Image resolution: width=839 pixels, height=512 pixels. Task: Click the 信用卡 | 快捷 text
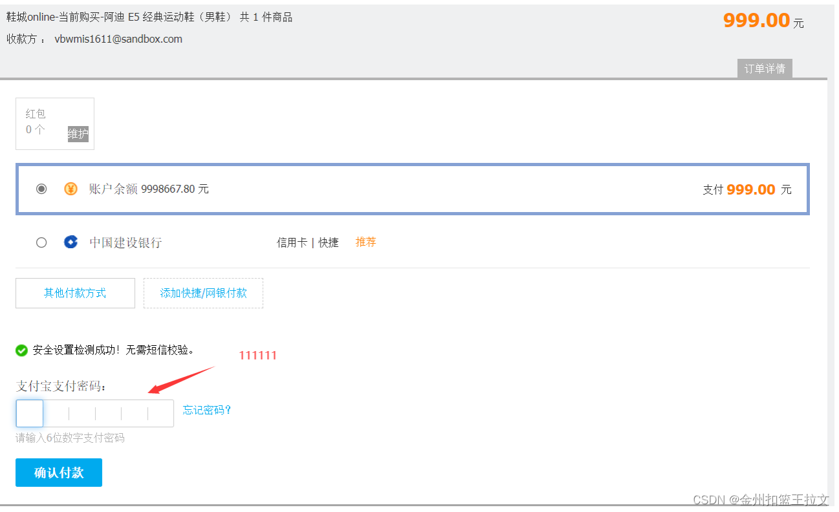(308, 242)
